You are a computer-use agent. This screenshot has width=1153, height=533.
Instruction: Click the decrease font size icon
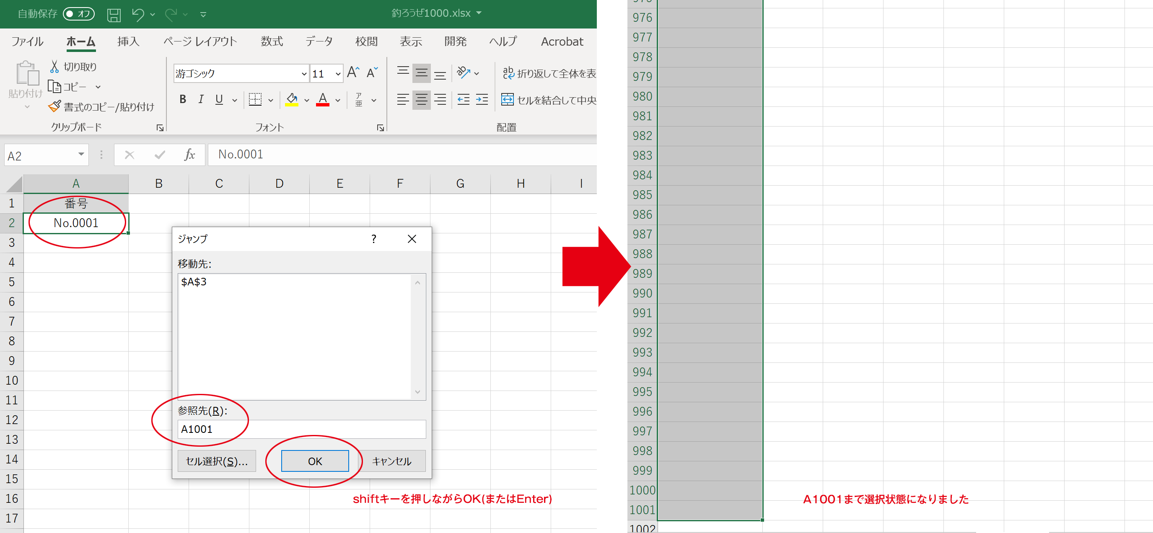coord(373,72)
